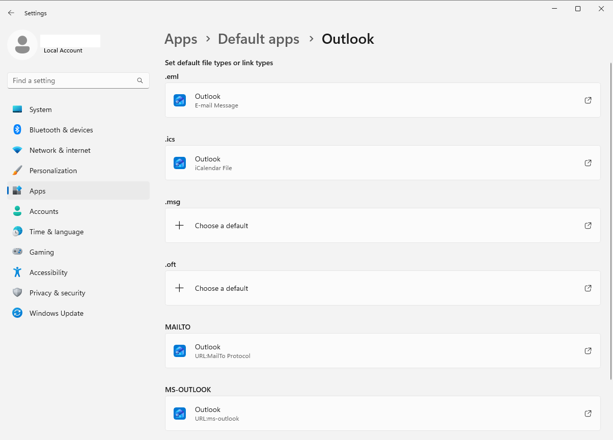This screenshot has height=440, width=613.
Task: Click Outlook icon in the .eml row
Action: pos(180,100)
